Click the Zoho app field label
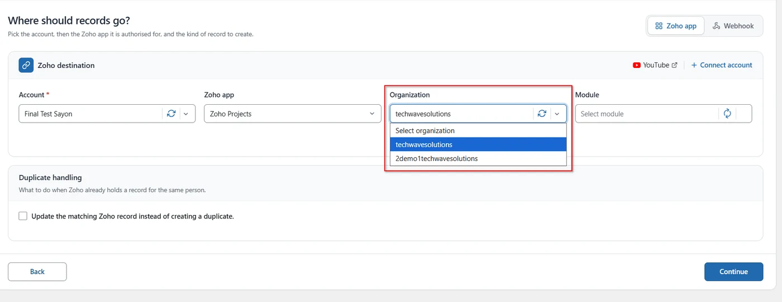 [x=219, y=95]
